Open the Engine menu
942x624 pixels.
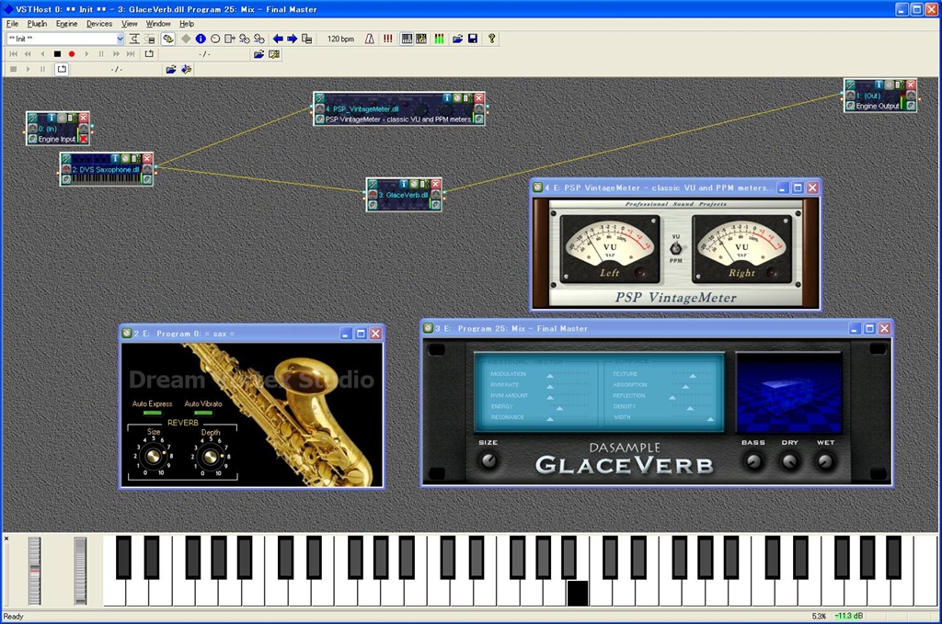(x=66, y=23)
